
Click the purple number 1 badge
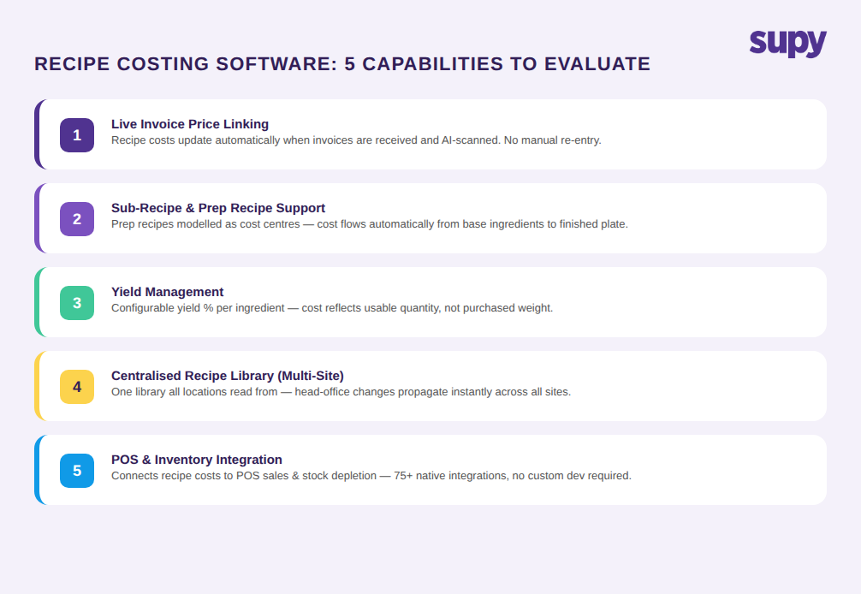point(77,135)
